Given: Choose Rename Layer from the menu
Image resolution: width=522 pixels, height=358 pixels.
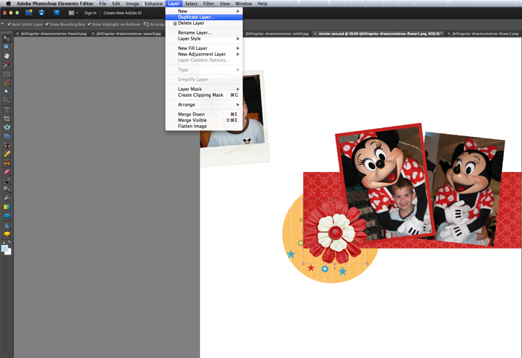Looking at the screenshot, I should coord(204,33).
